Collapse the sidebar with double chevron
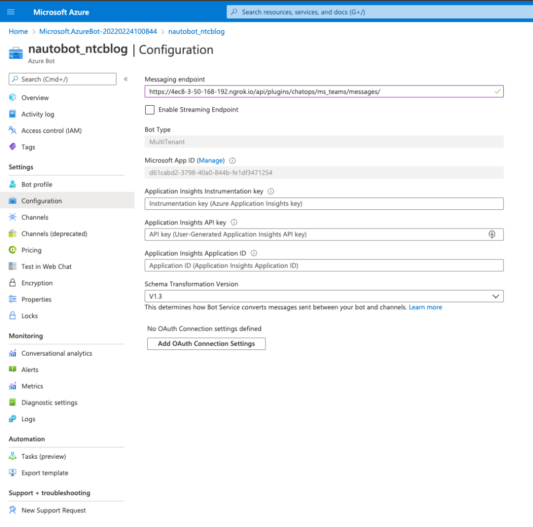533x527 pixels. 126,79
